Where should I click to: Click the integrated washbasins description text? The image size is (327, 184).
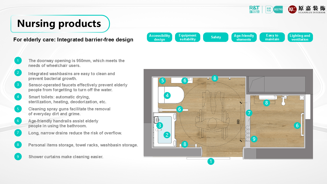[72, 76]
